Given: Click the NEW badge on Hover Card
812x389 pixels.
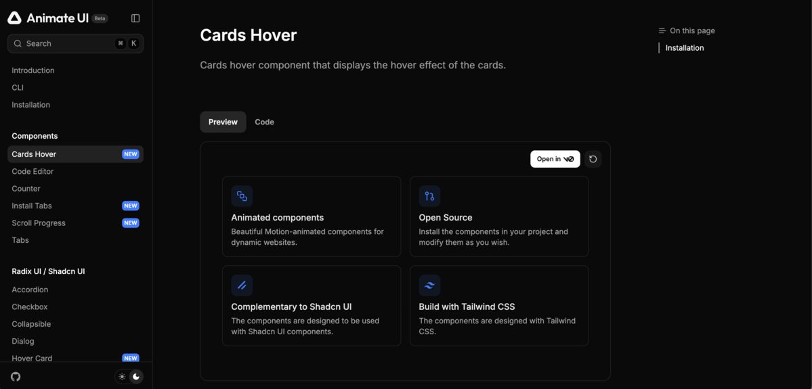Looking at the screenshot, I should pos(131,358).
